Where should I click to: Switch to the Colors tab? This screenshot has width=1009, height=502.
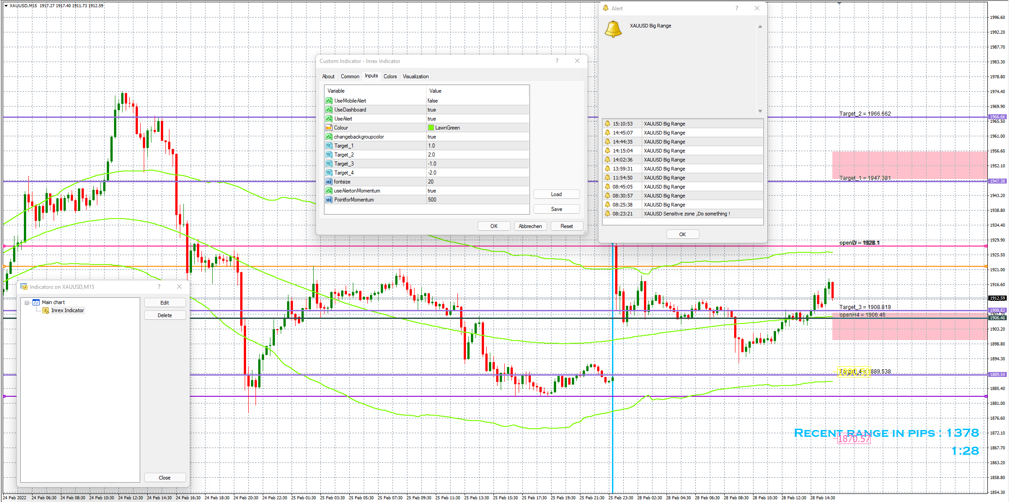[390, 76]
